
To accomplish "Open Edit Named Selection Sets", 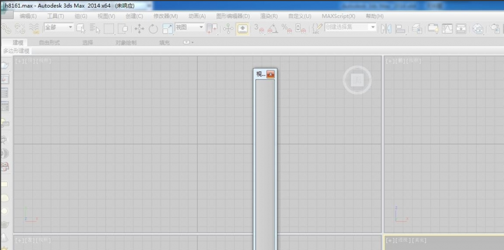I will 317,29.
